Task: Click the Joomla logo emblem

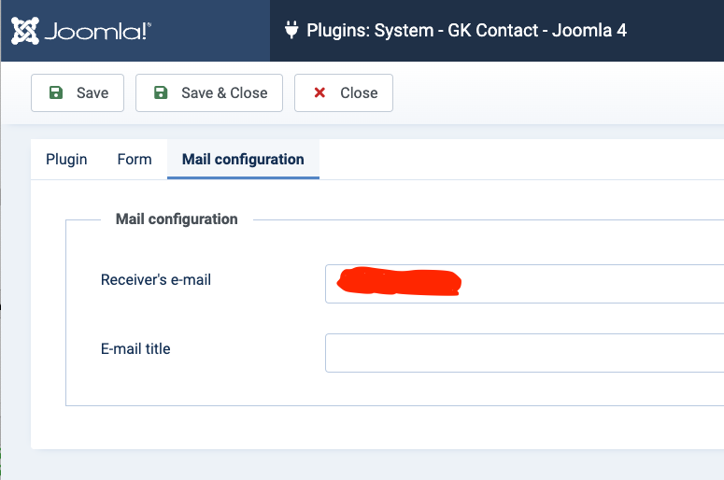Action: click(x=24, y=31)
